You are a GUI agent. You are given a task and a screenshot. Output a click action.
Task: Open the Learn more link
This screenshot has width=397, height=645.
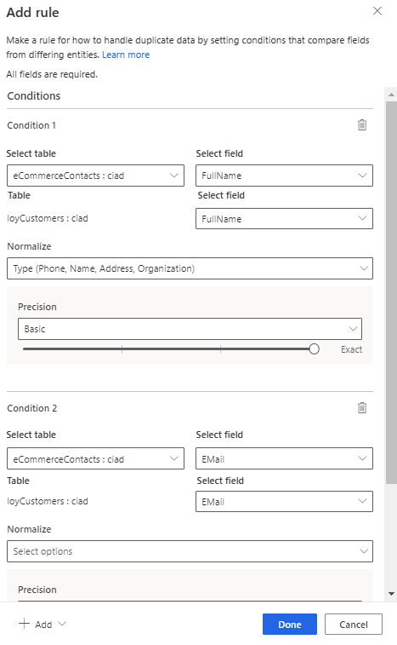point(126,55)
